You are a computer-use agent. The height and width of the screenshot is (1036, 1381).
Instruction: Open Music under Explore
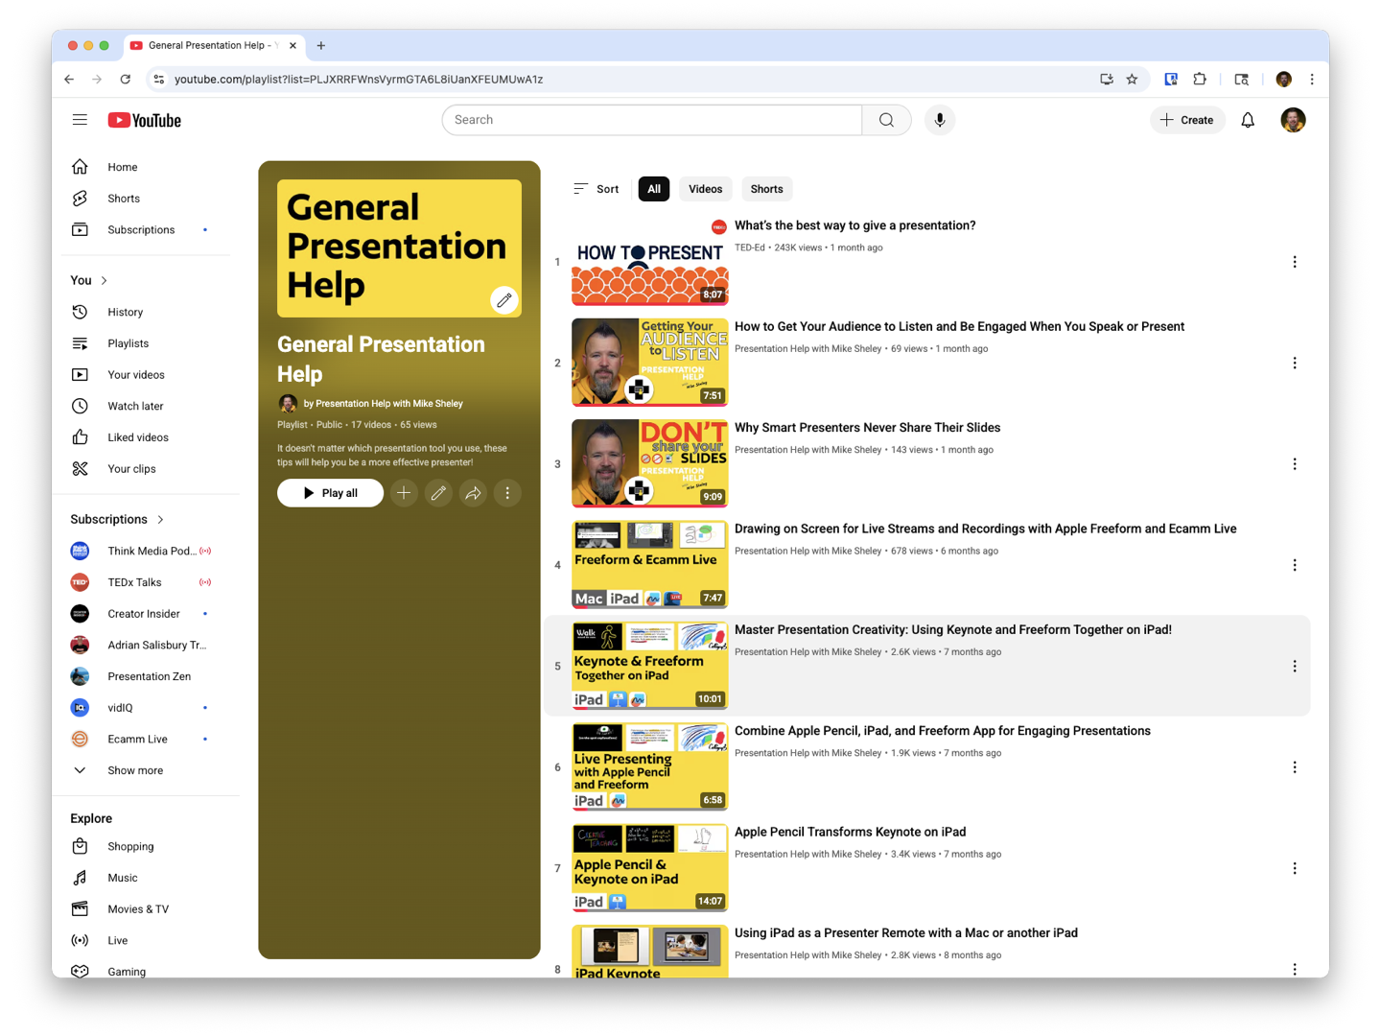146,878
